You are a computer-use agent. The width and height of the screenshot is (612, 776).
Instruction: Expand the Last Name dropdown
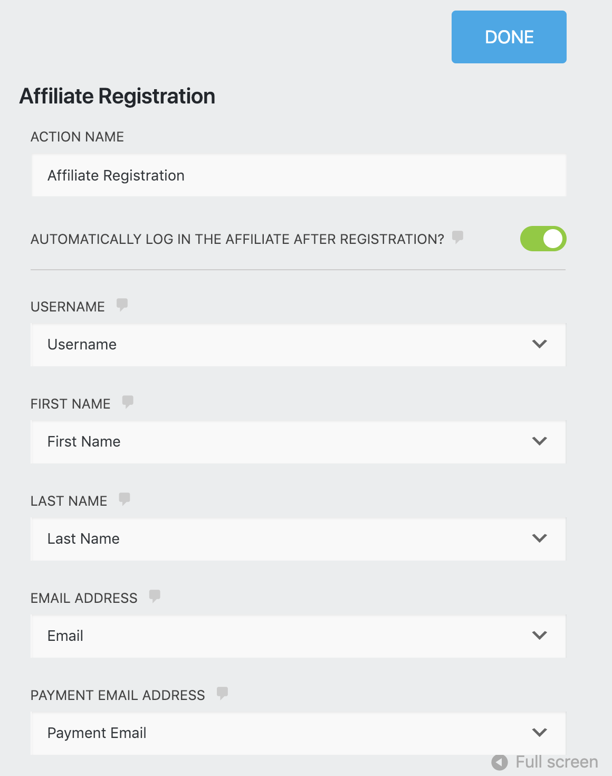coord(539,538)
